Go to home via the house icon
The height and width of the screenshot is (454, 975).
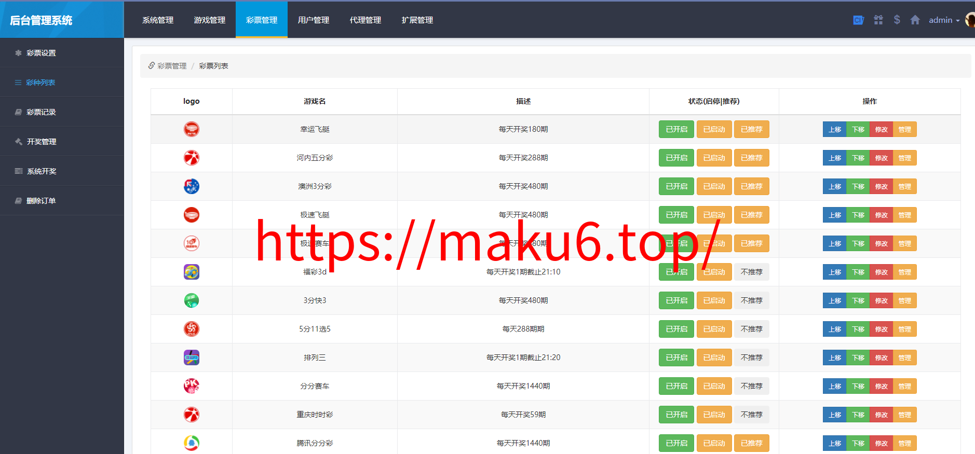coord(915,20)
